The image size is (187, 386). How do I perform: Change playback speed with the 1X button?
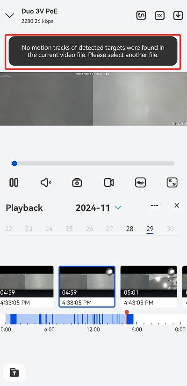click(x=159, y=16)
